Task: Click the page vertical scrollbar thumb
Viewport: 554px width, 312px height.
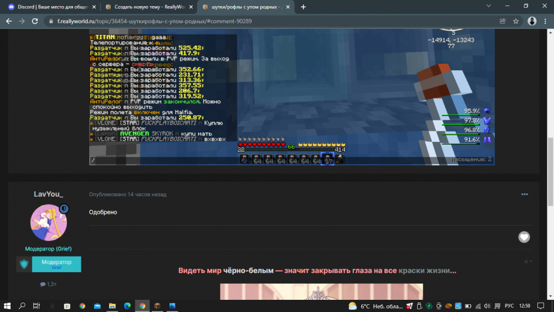Action: (x=550, y=171)
